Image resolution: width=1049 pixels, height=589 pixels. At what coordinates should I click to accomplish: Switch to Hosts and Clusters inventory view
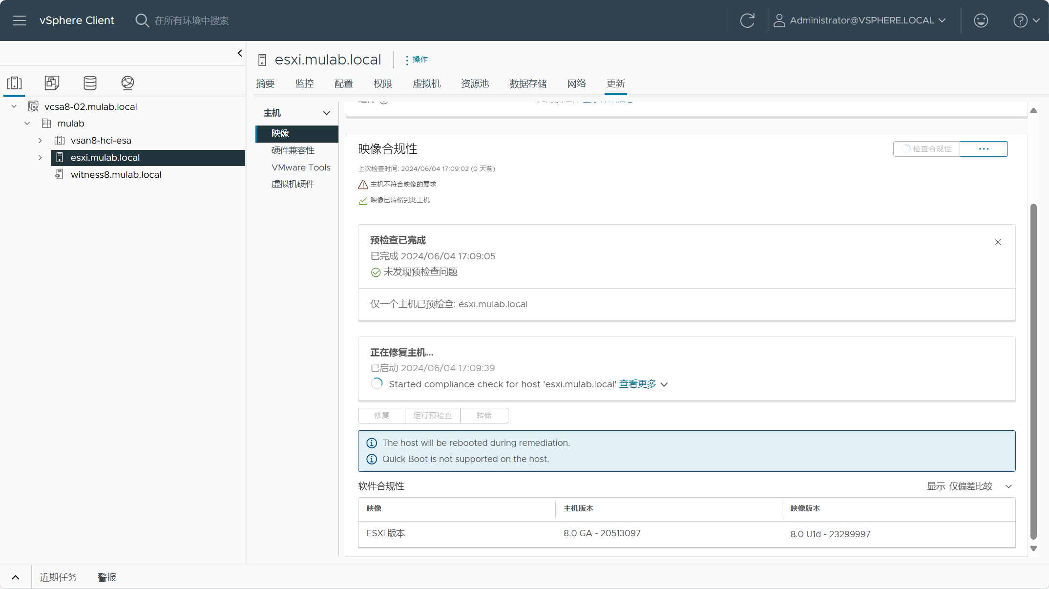[x=15, y=83]
